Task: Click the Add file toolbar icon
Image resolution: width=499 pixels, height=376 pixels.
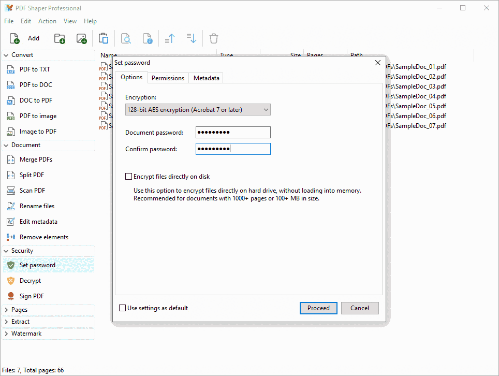Action: click(13, 38)
